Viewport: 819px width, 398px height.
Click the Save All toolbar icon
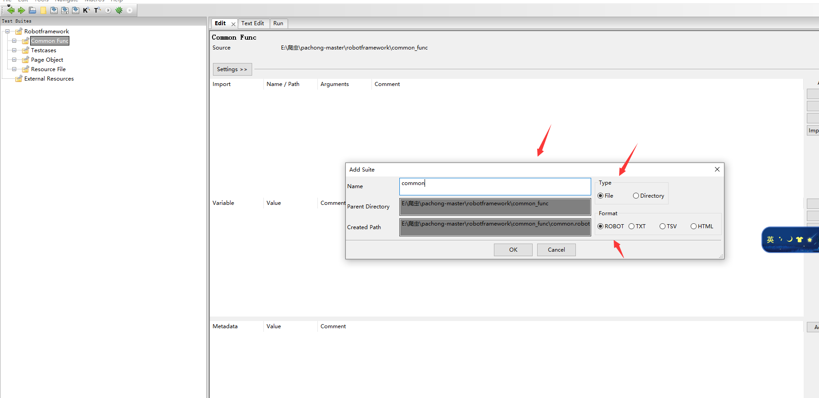(65, 10)
